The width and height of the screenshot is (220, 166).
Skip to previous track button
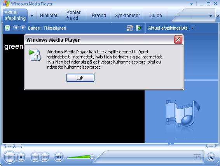(x=35, y=157)
